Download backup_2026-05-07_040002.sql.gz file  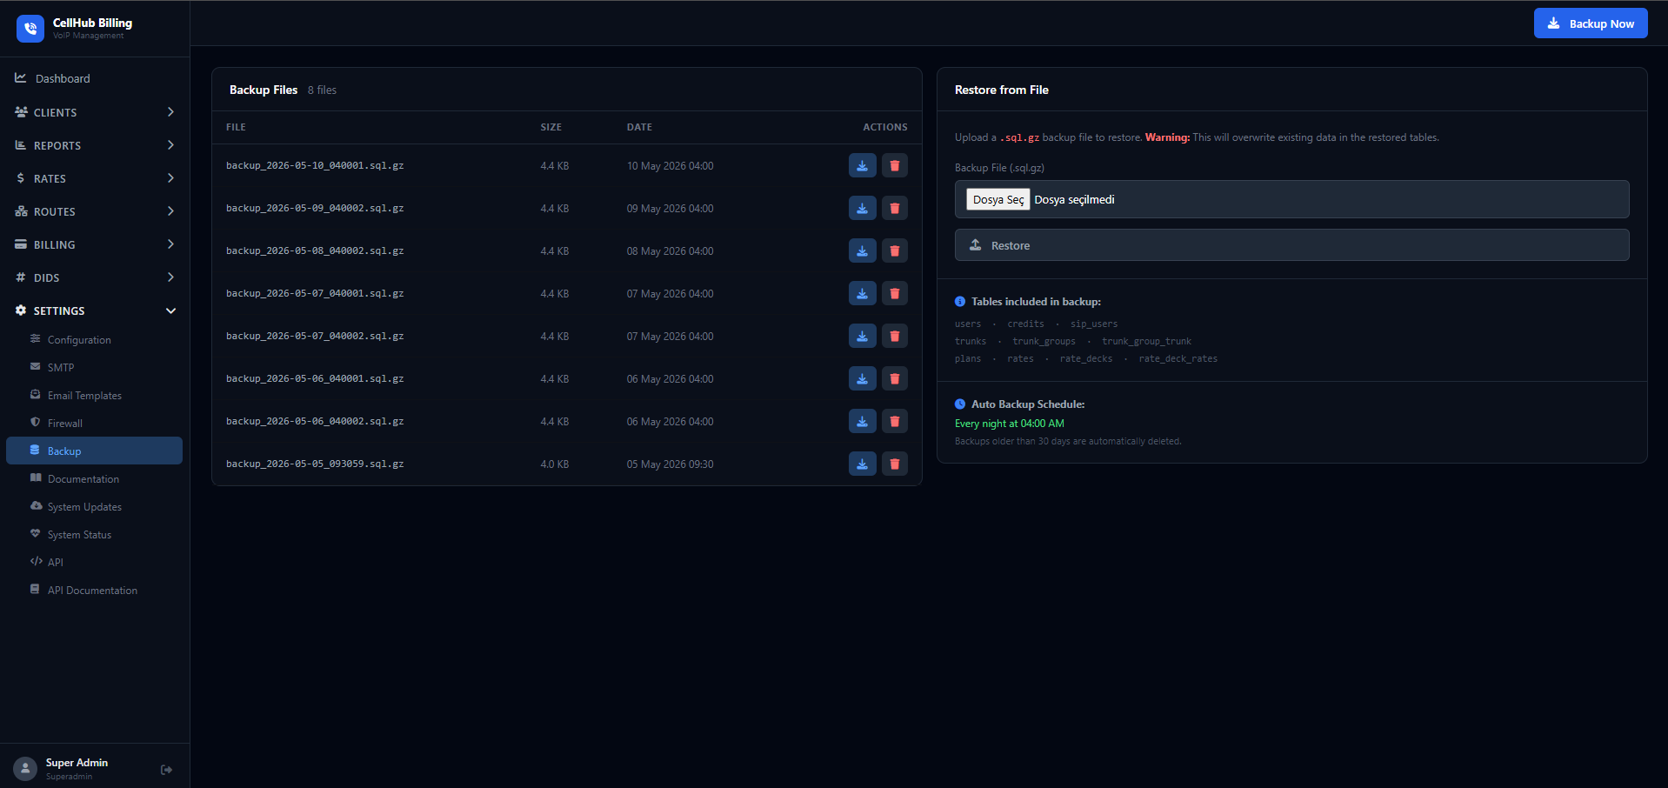(x=862, y=336)
